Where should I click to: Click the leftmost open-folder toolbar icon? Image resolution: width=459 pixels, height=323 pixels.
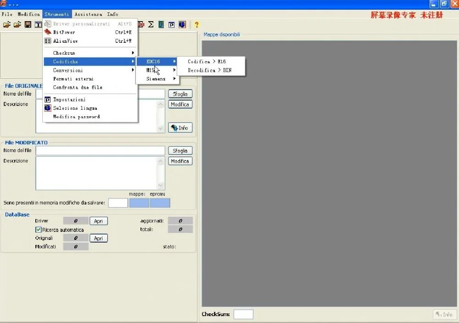point(7,25)
